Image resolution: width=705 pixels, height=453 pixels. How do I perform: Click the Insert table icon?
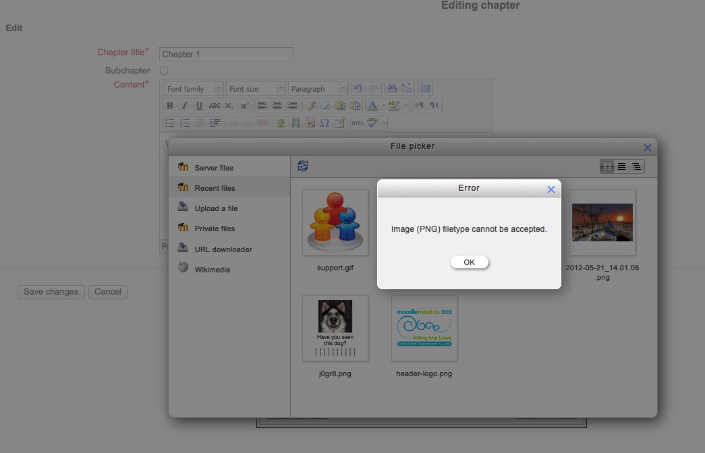[x=340, y=123]
